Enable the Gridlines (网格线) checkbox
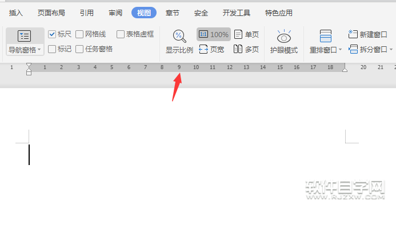Viewport: 396px width, 245px height. click(79, 34)
